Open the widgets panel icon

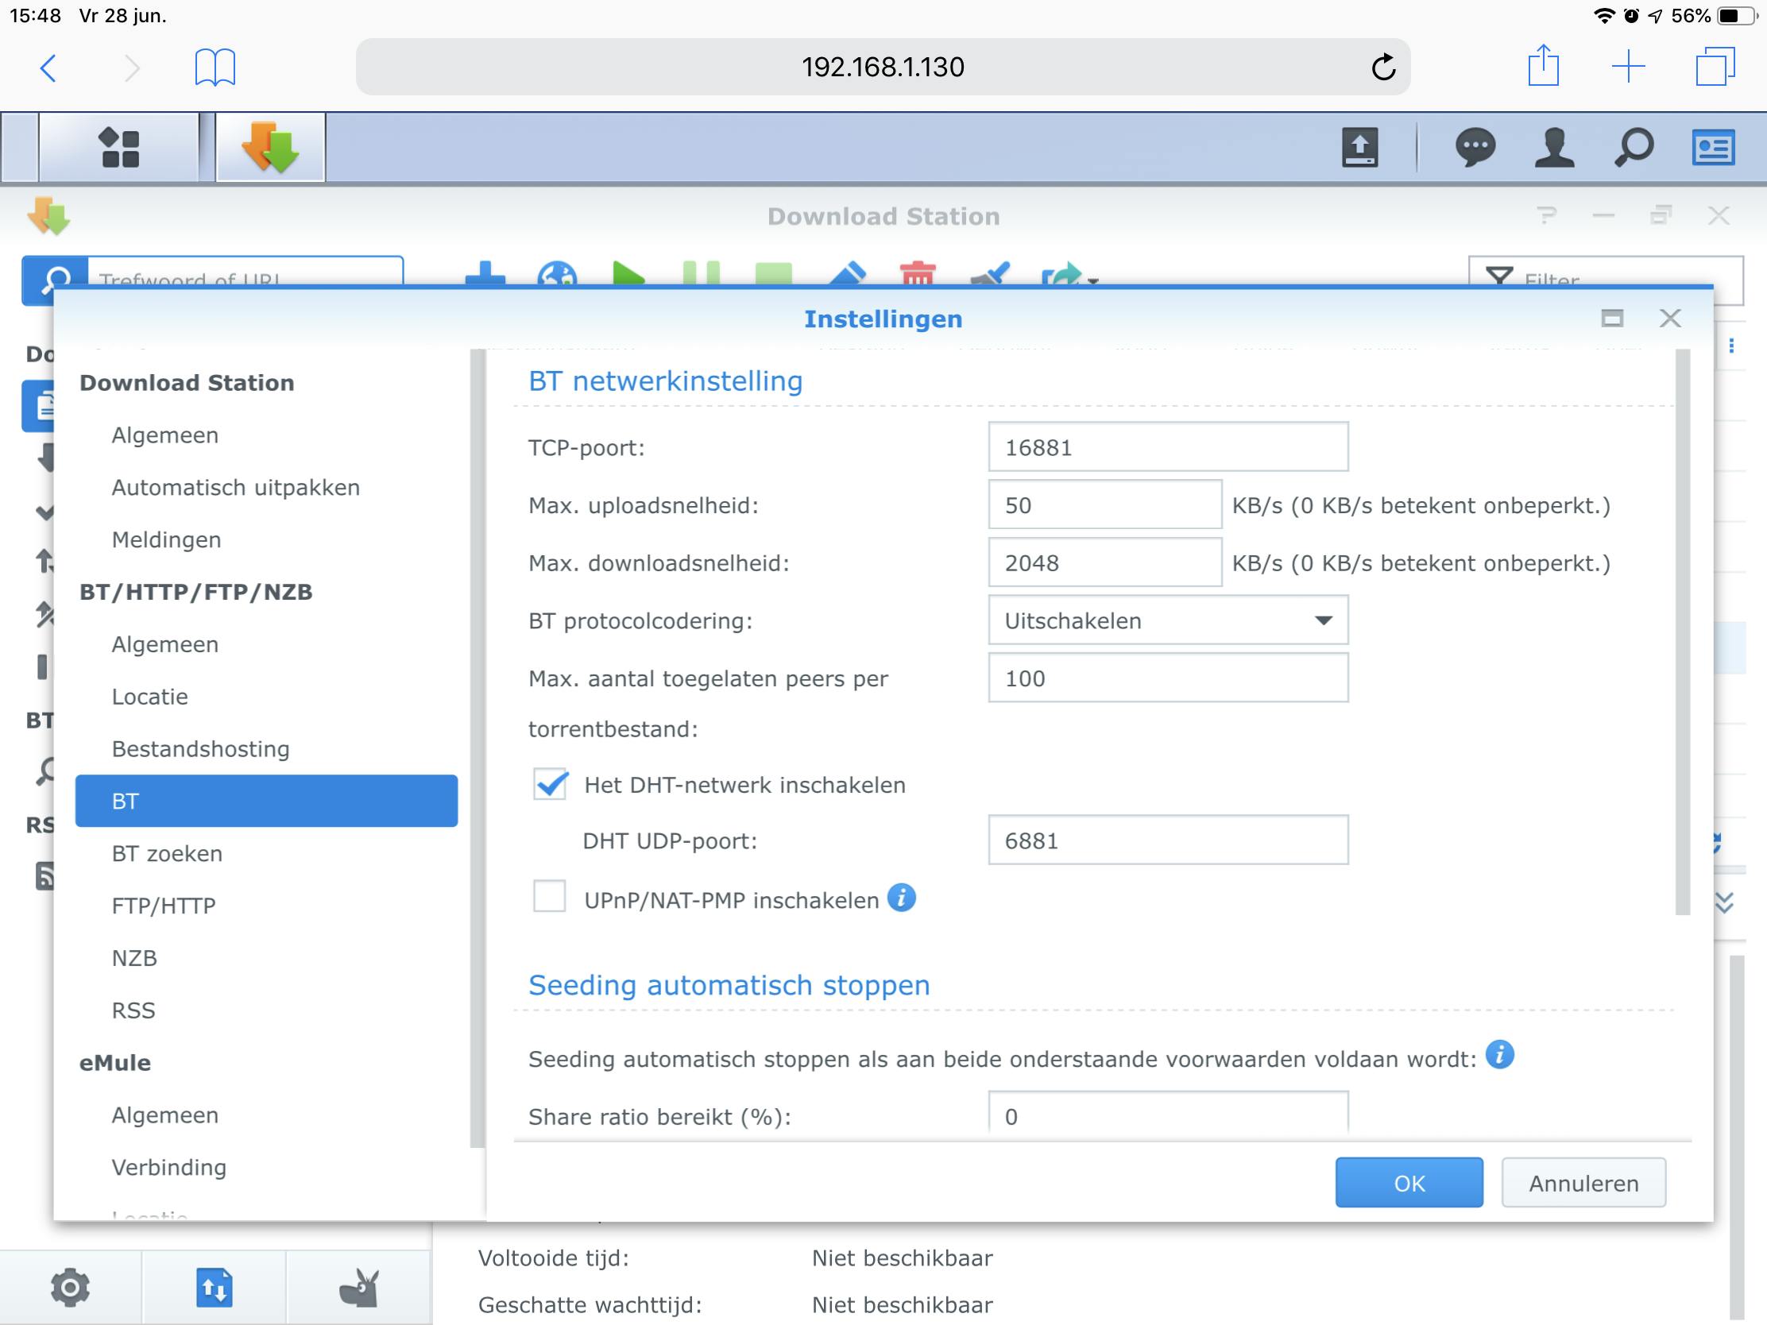[x=1713, y=148]
